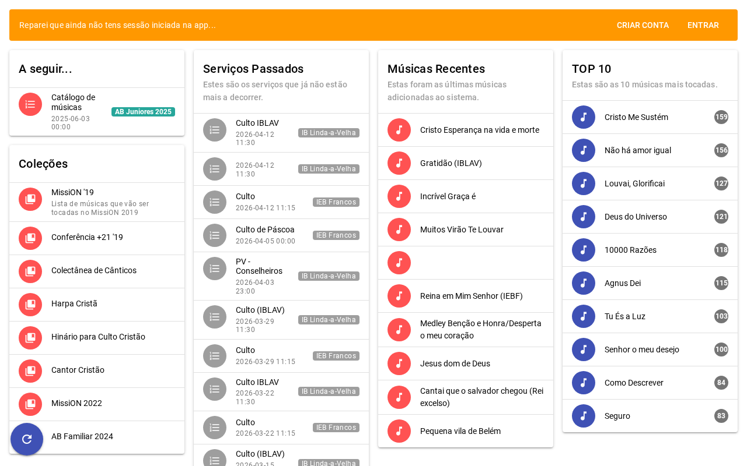The width and height of the screenshot is (747, 466).
Task: Click IEB Francos tag on Culto de Páscoa
Action: point(336,235)
